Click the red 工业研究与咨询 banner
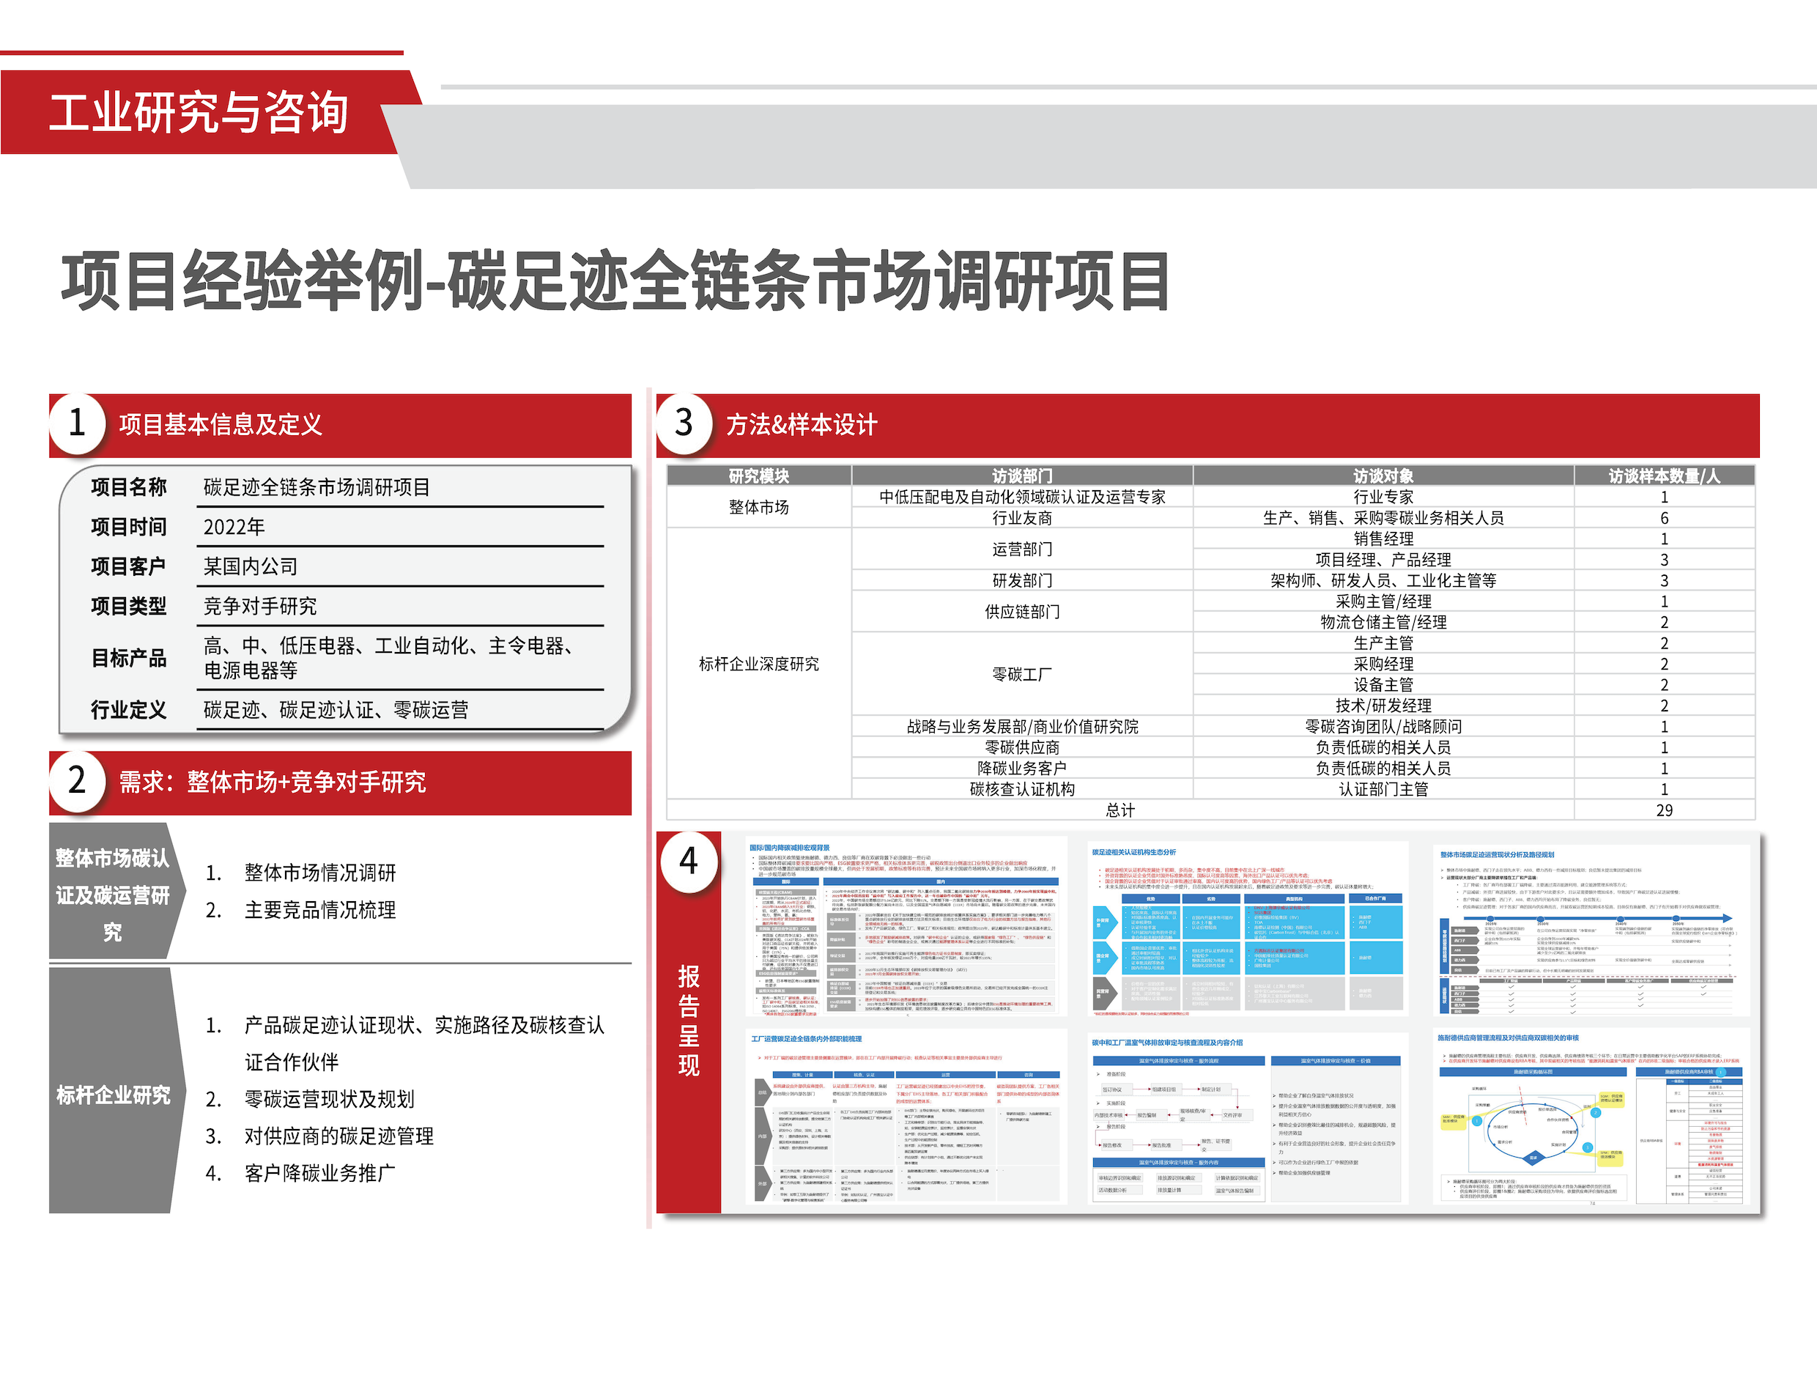Image resolution: width=1817 pixels, height=1395 pixels. pos(199,113)
